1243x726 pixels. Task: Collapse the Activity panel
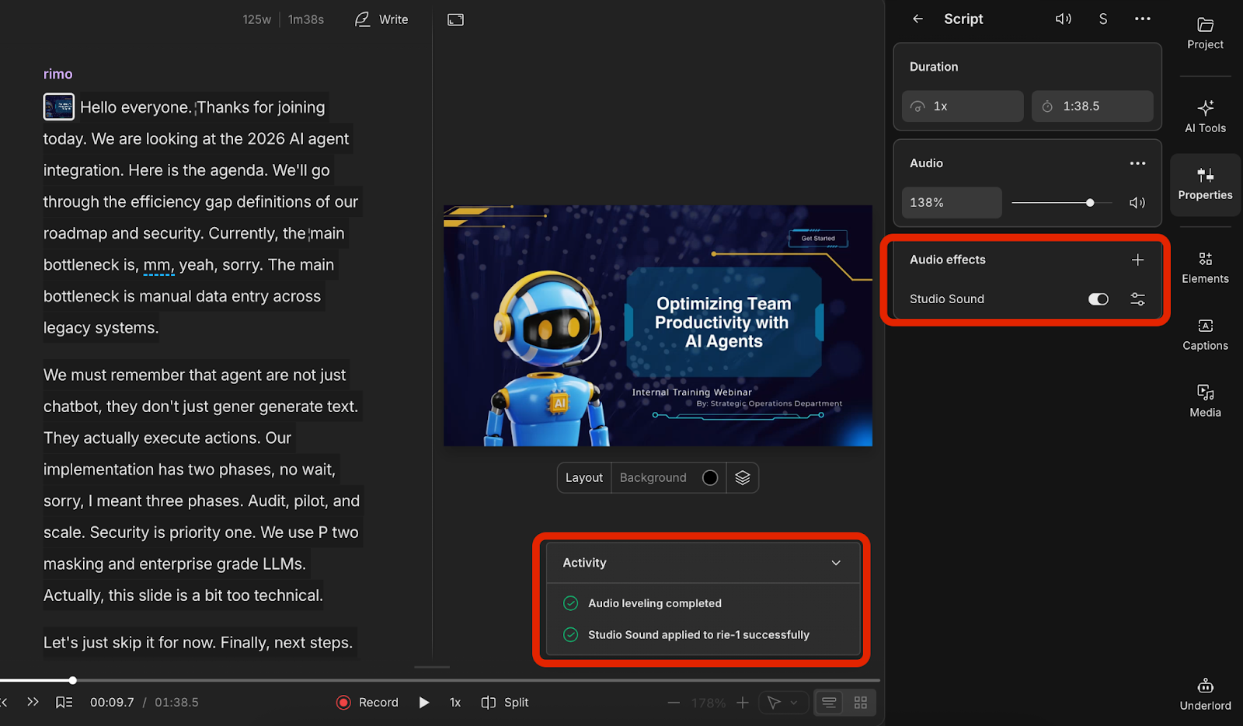click(836, 563)
